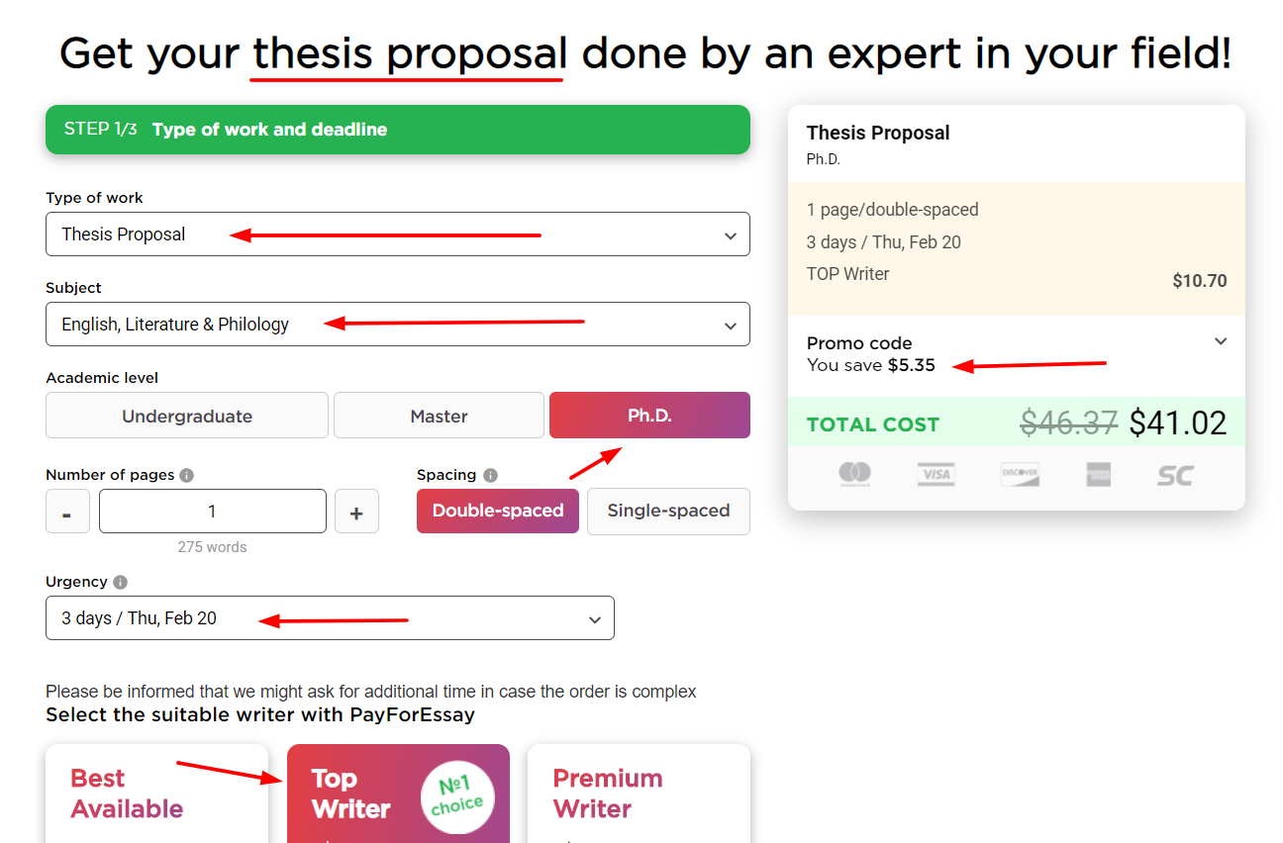The height and width of the screenshot is (843, 1283).
Task: Switch spacing to Single-spaced
Action: click(x=668, y=512)
